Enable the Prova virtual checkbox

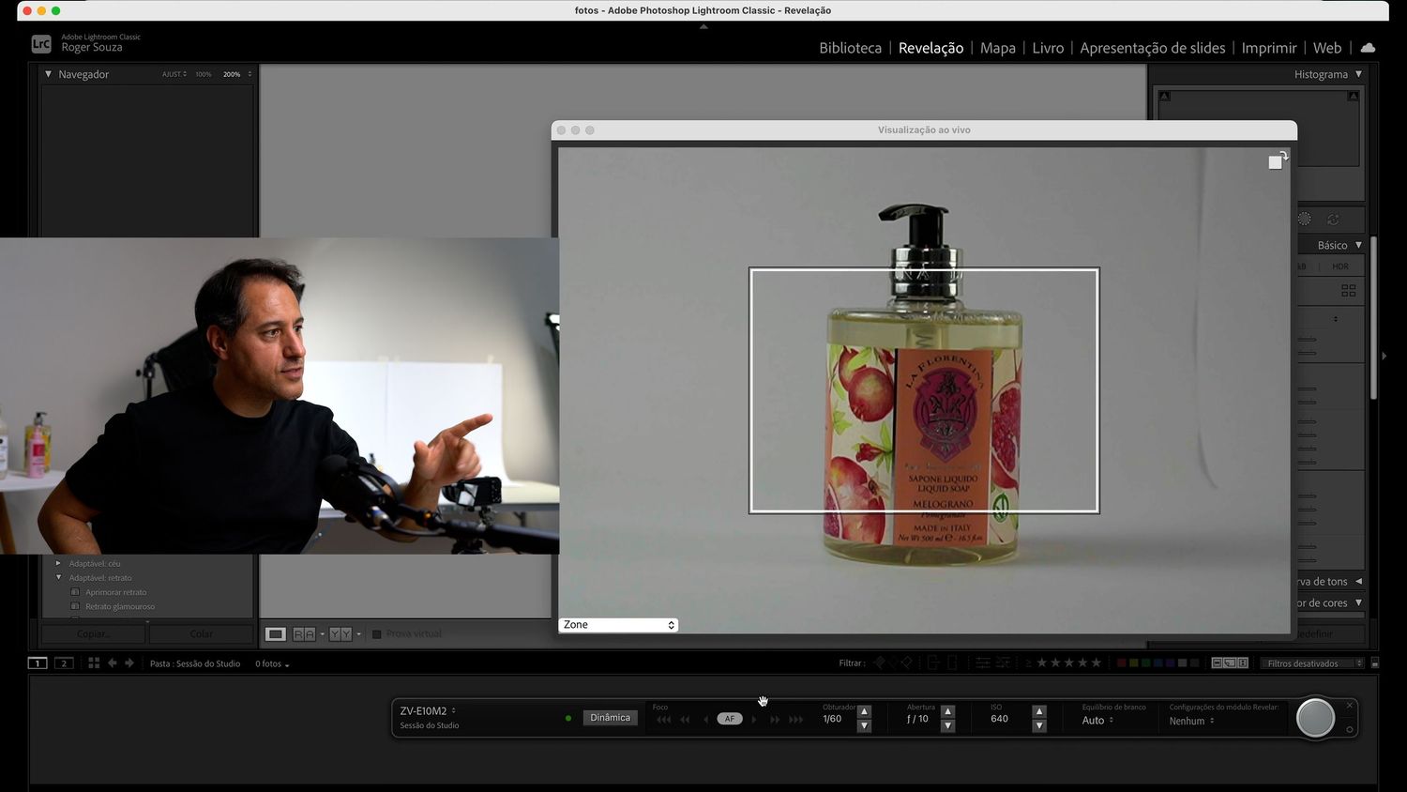click(x=377, y=634)
